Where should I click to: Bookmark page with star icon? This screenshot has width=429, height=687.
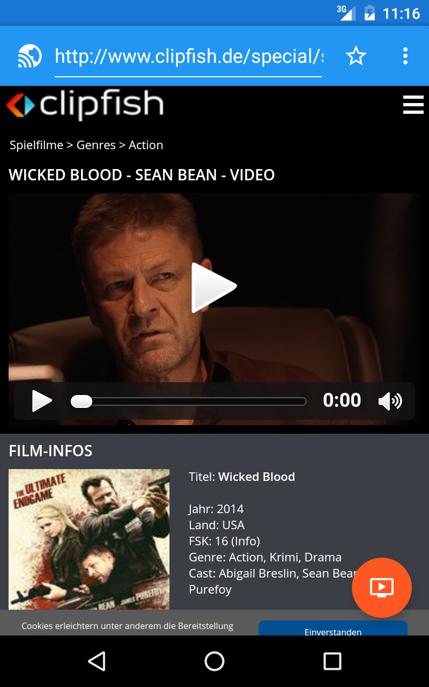click(x=356, y=56)
